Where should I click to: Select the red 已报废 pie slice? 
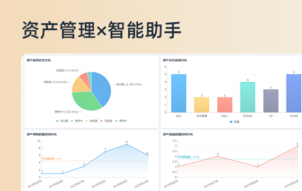point(84,77)
